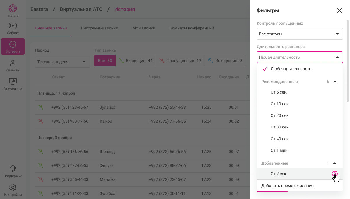This screenshot has width=350, height=199.
Task: Filter by Пропущенные calls
Action: [180, 61]
